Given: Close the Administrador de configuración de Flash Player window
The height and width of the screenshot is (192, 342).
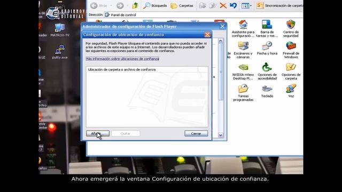Looking at the screenshot, I should point(222,26).
